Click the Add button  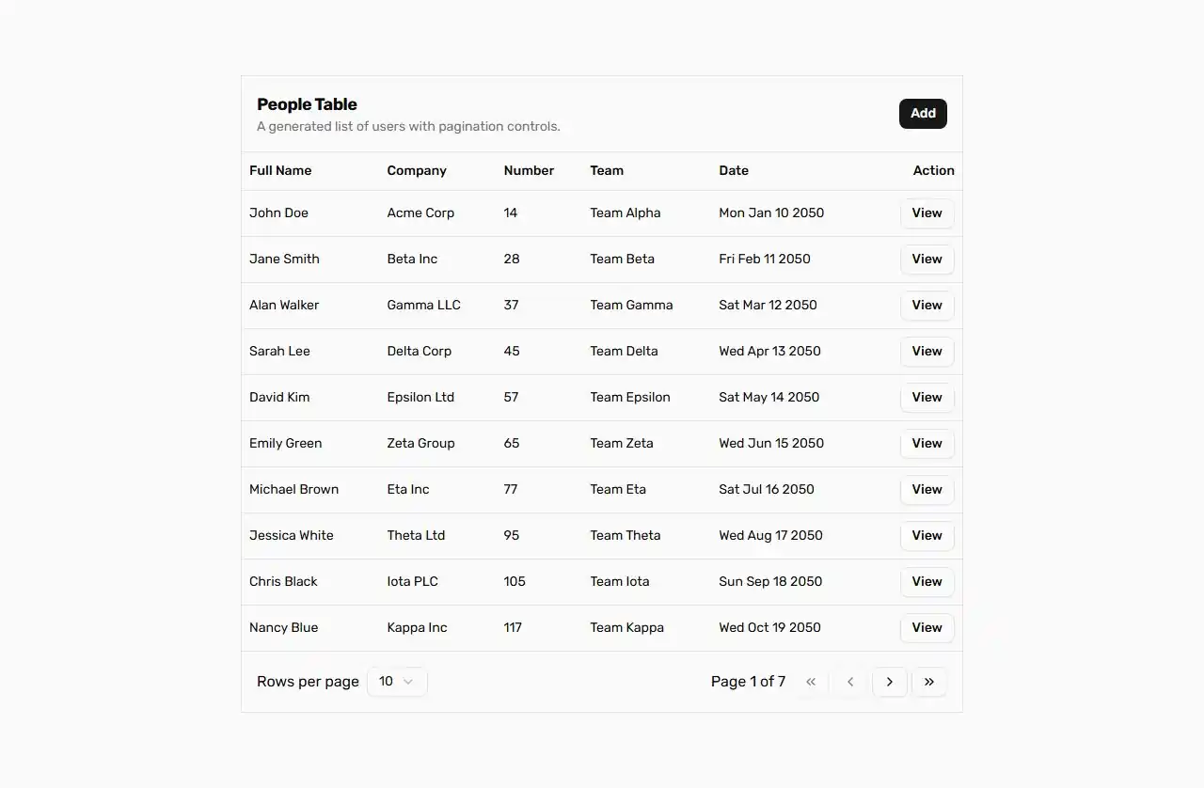[923, 114]
